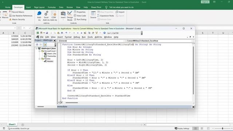The image size is (233, 131).
Task: Collapse the Microsoft Excel Objects folder
Action: [x=40, y=51]
